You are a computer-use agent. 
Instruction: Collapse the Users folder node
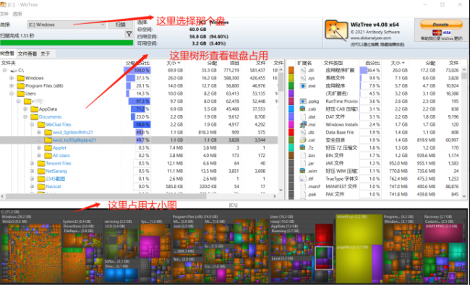click(12, 93)
